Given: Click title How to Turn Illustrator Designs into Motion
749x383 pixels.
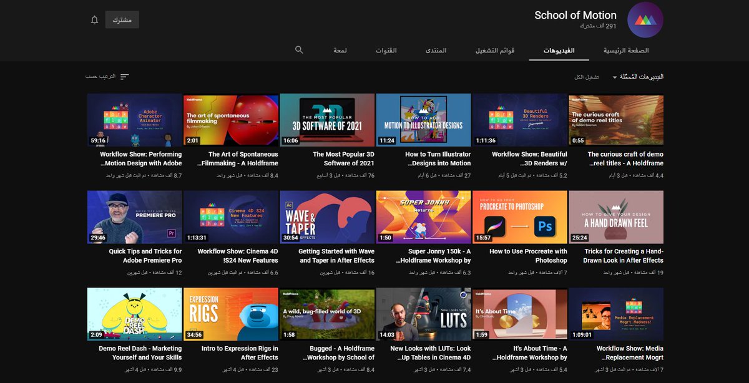Looking at the screenshot, I should click(438, 158).
